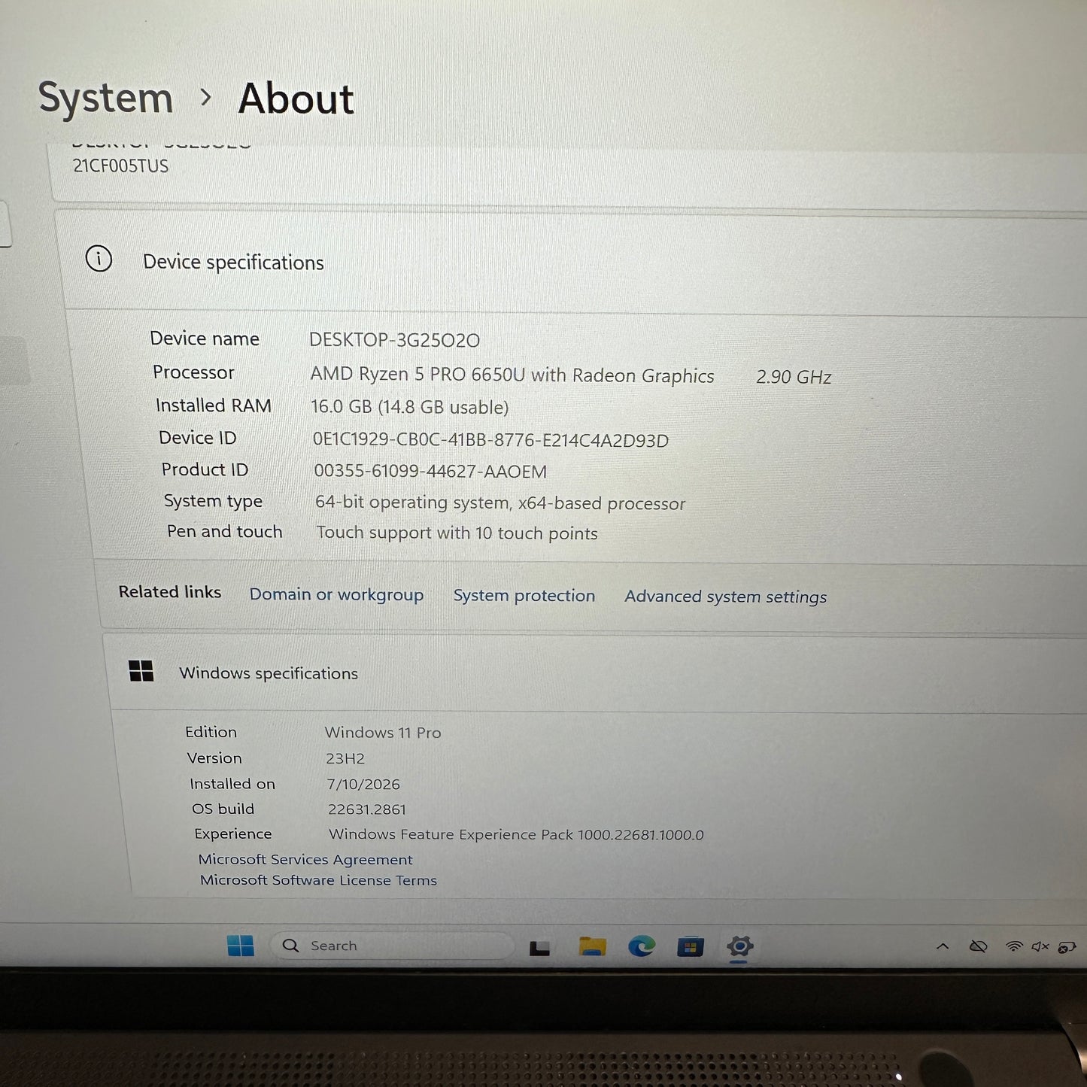Image resolution: width=1087 pixels, height=1087 pixels.
Task: Click the muted volume tray icon
Action: pyautogui.click(x=1040, y=946)
